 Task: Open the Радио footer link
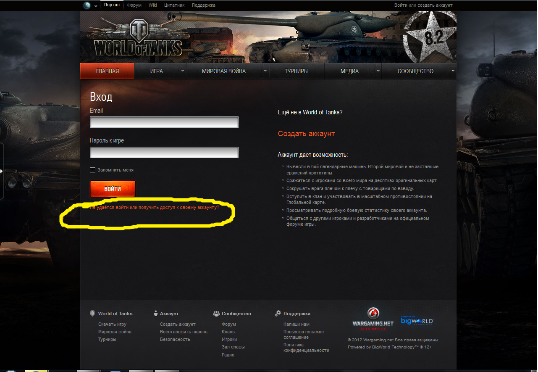click(228, 355)
